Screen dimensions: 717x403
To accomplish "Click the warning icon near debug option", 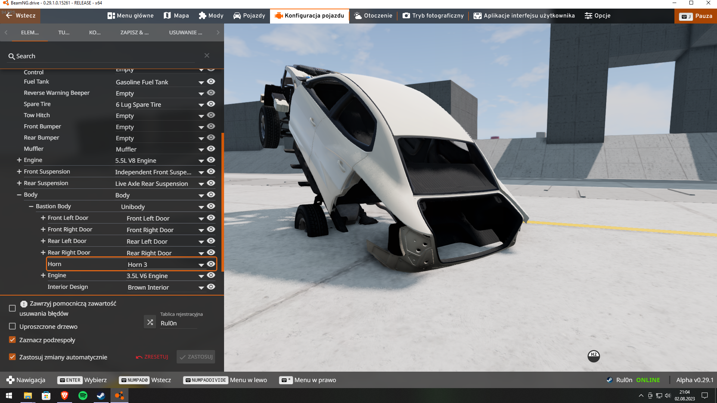I will 24,304.
